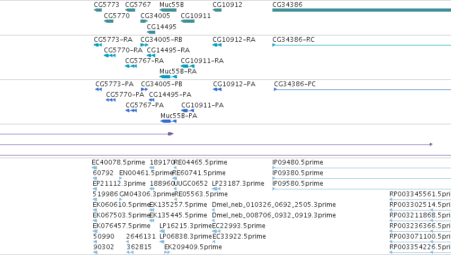
Task: Click the CG10911-PA protein label
Action: click(x=202, y=105)
